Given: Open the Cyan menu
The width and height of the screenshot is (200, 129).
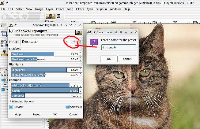Looking at the screenshot, I should click(90, 9).
